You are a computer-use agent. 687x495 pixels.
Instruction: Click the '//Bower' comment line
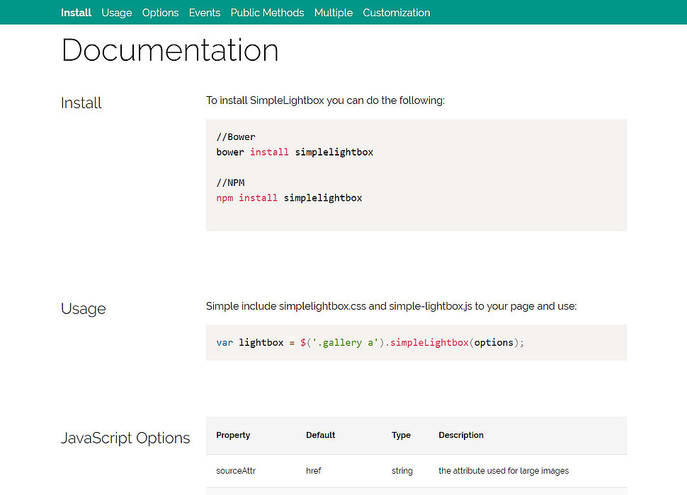pos(236,137)
